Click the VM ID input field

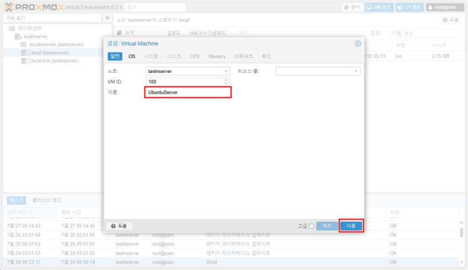tap(185, 82)
